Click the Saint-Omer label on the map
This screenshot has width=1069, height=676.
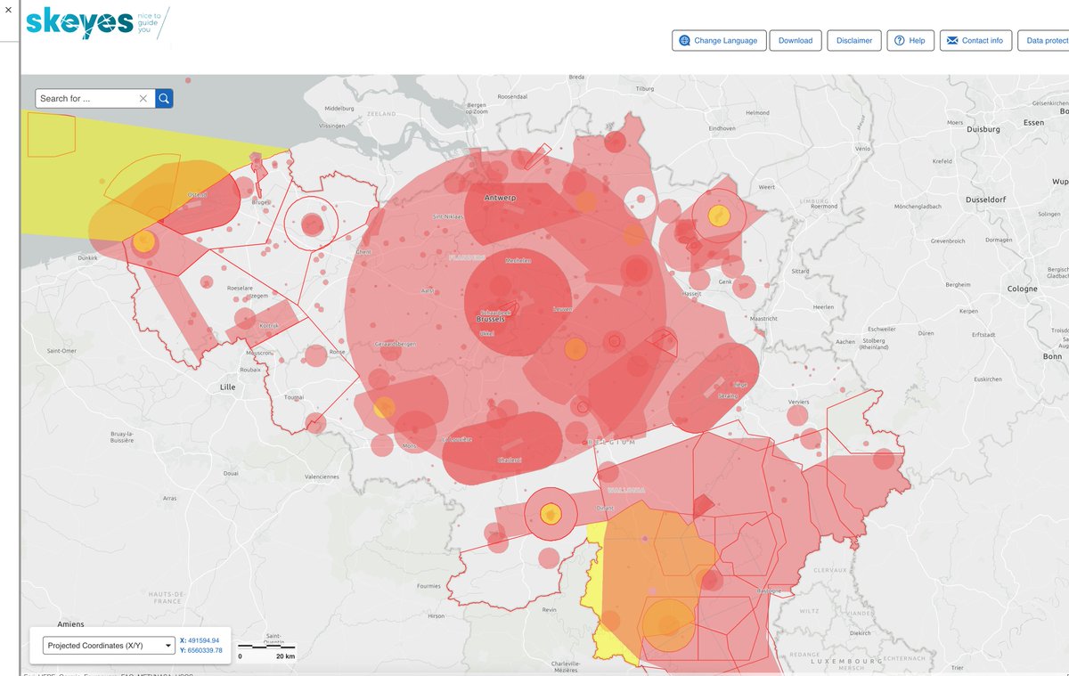[62, 351]
